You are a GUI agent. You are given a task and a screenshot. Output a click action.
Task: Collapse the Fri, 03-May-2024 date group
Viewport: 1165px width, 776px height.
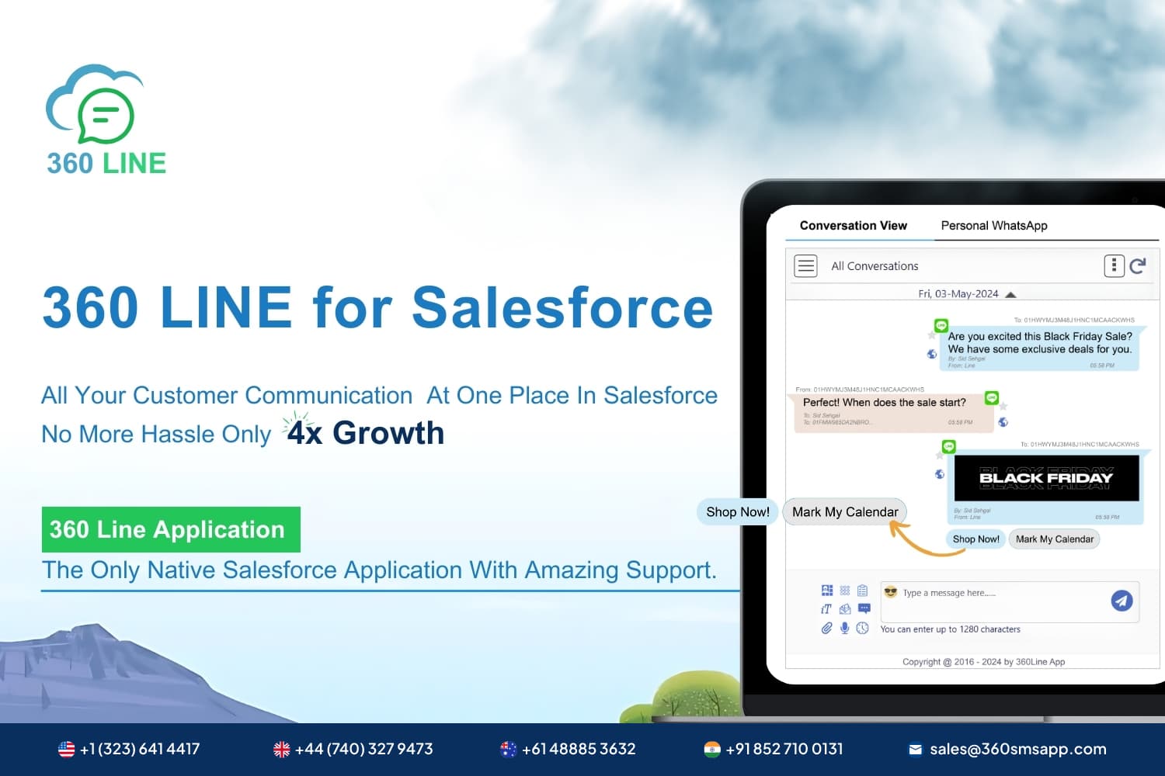1010,295
